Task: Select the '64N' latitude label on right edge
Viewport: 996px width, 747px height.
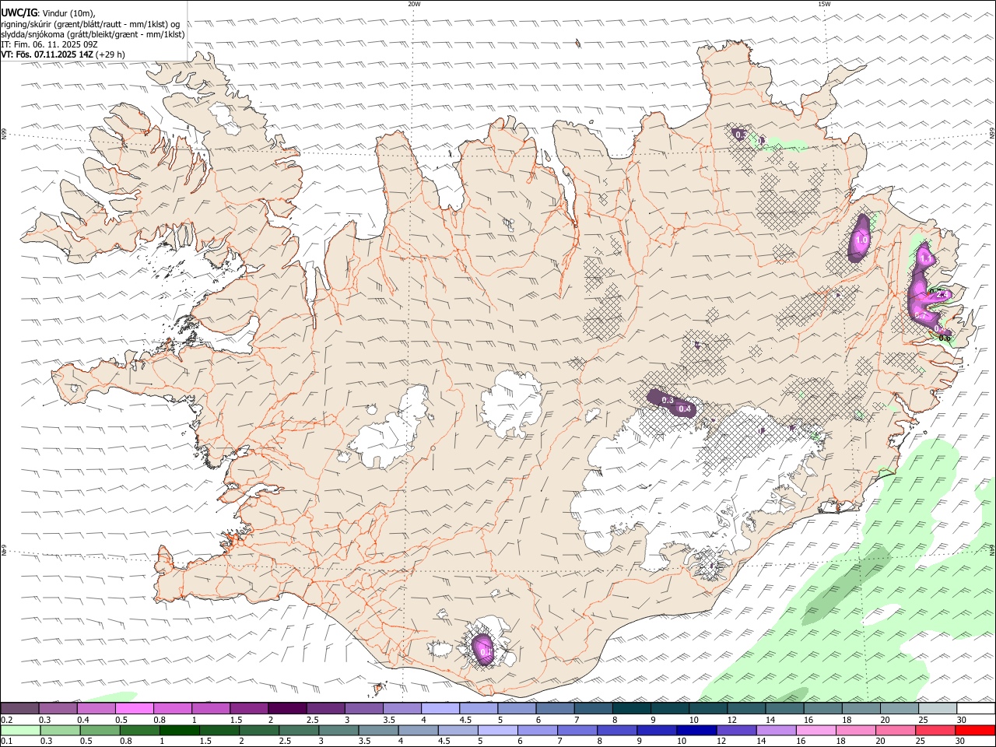Action: pyautogui.click(x=992, y=550)
